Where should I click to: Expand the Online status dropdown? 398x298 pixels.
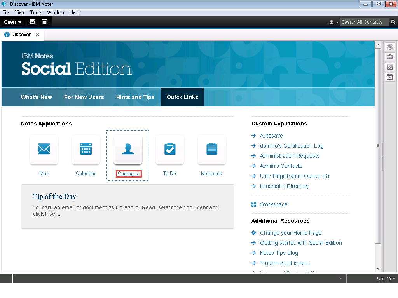(x=386, y=279)
